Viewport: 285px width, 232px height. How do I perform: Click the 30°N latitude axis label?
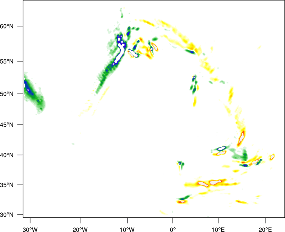7,215
